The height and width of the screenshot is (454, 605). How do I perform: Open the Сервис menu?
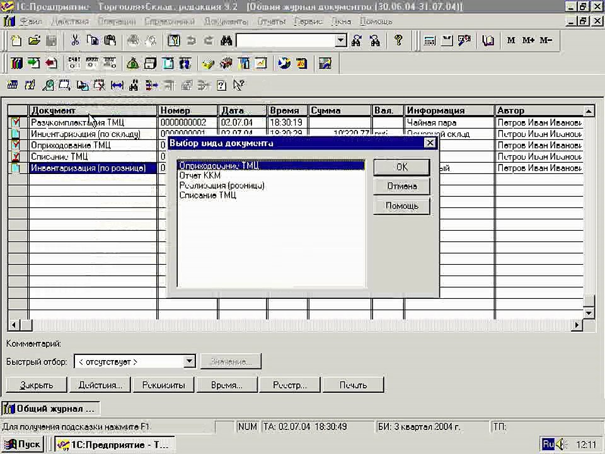[308, 21]
